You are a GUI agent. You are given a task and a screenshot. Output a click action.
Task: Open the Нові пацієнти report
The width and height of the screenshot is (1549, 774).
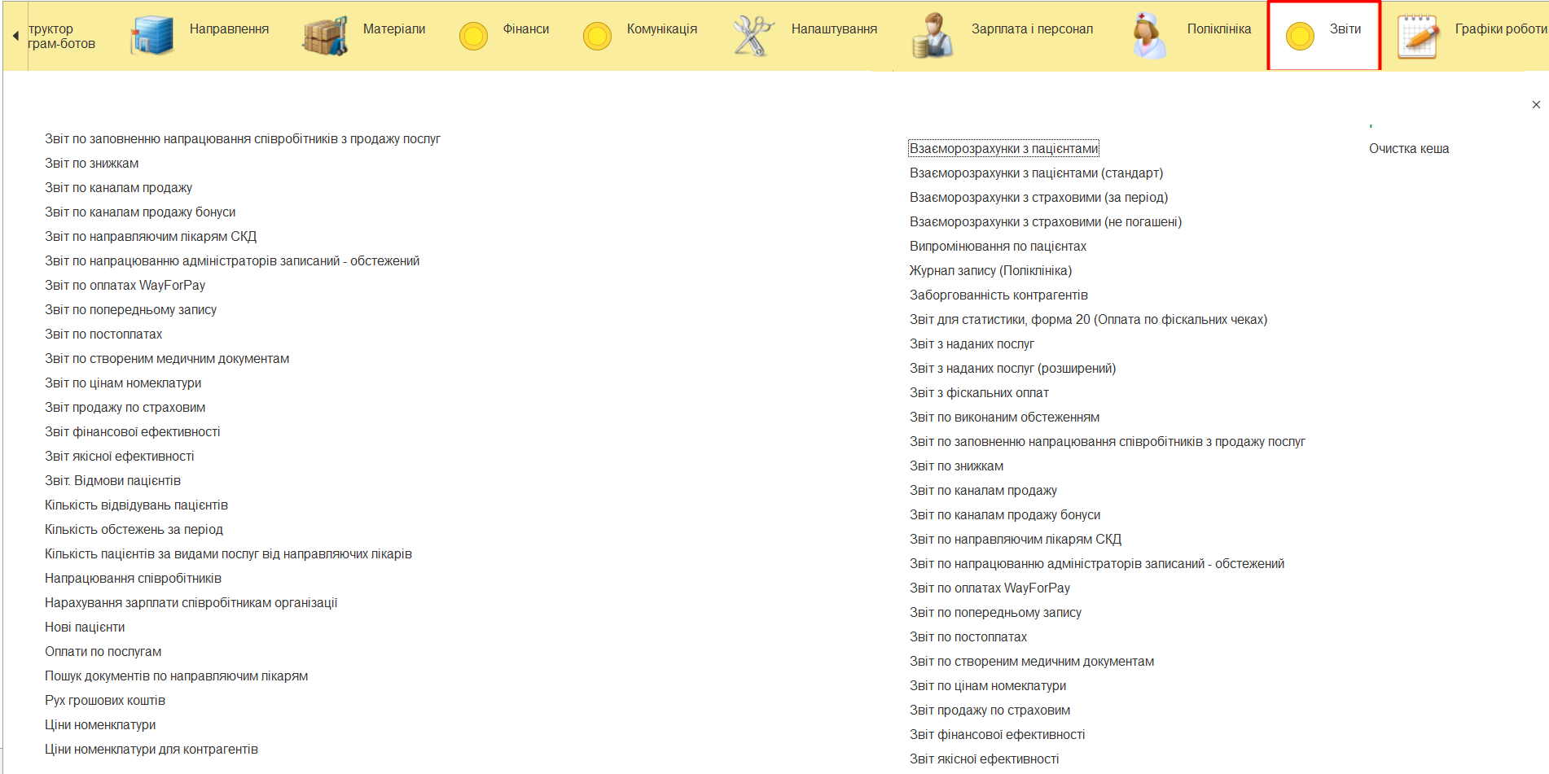(x=85, y=628)
